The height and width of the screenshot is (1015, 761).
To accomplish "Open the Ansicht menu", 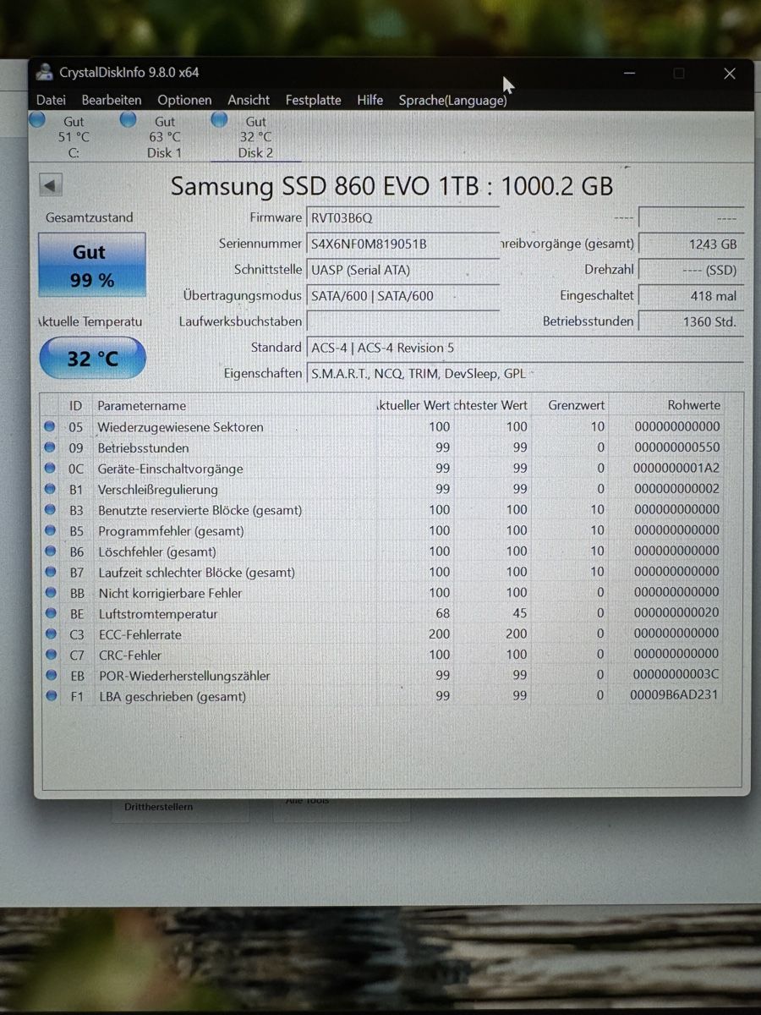I will coord(249,100).
